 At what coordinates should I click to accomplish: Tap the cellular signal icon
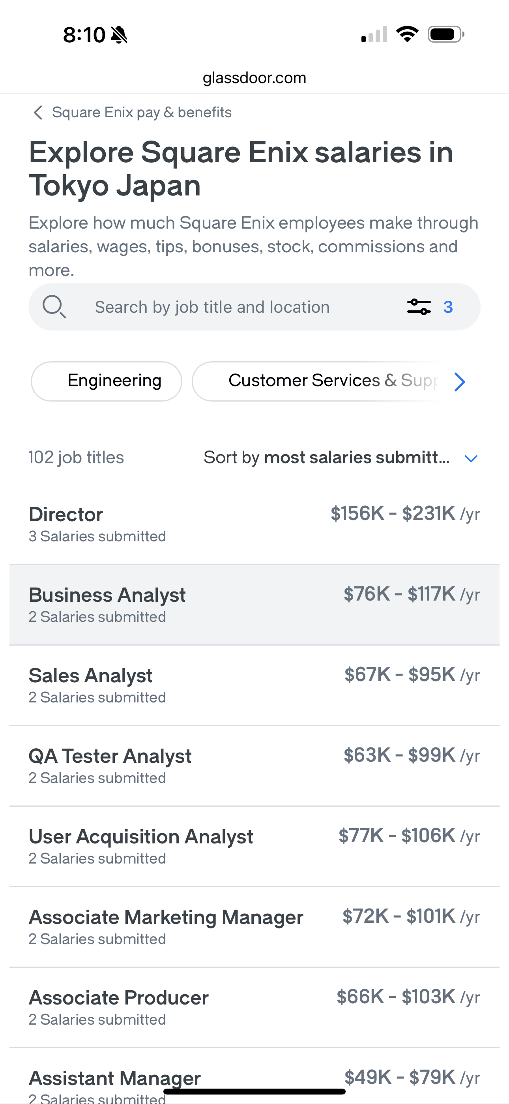(x=374, y=35)
